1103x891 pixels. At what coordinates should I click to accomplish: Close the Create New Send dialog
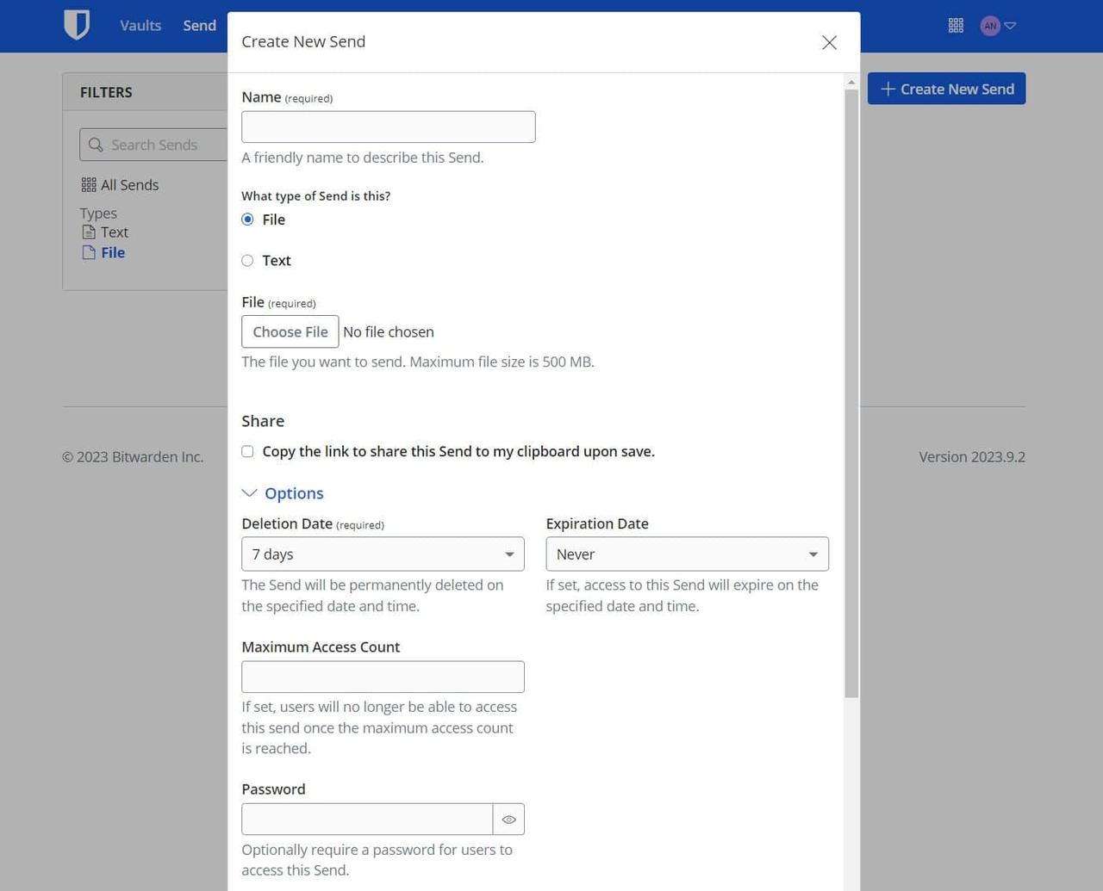[829, 43]
